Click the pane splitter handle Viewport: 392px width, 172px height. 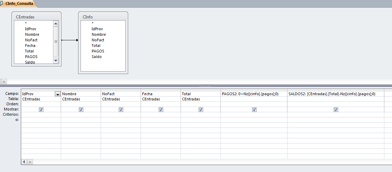[206, 85]
